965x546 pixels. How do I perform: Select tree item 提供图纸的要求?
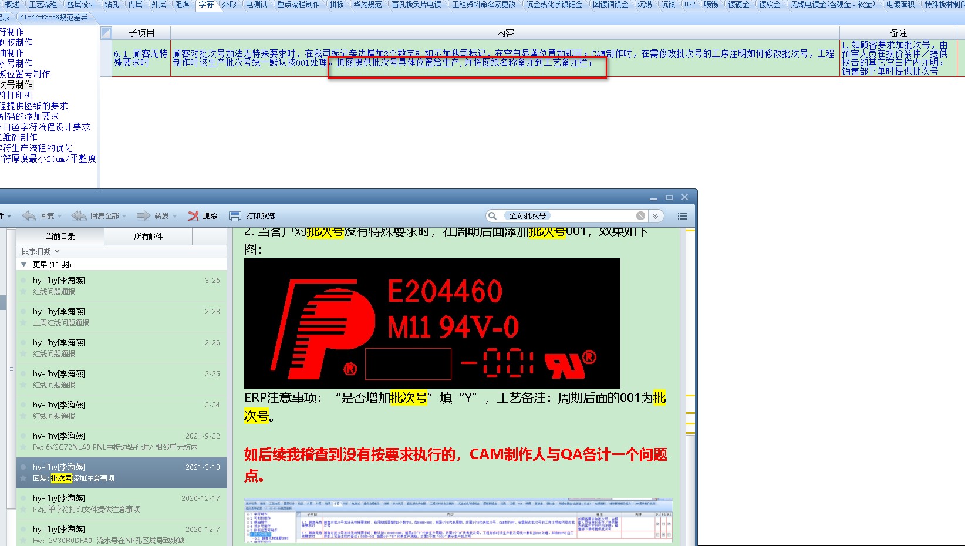pyautogui.click(x=34, y=106)
